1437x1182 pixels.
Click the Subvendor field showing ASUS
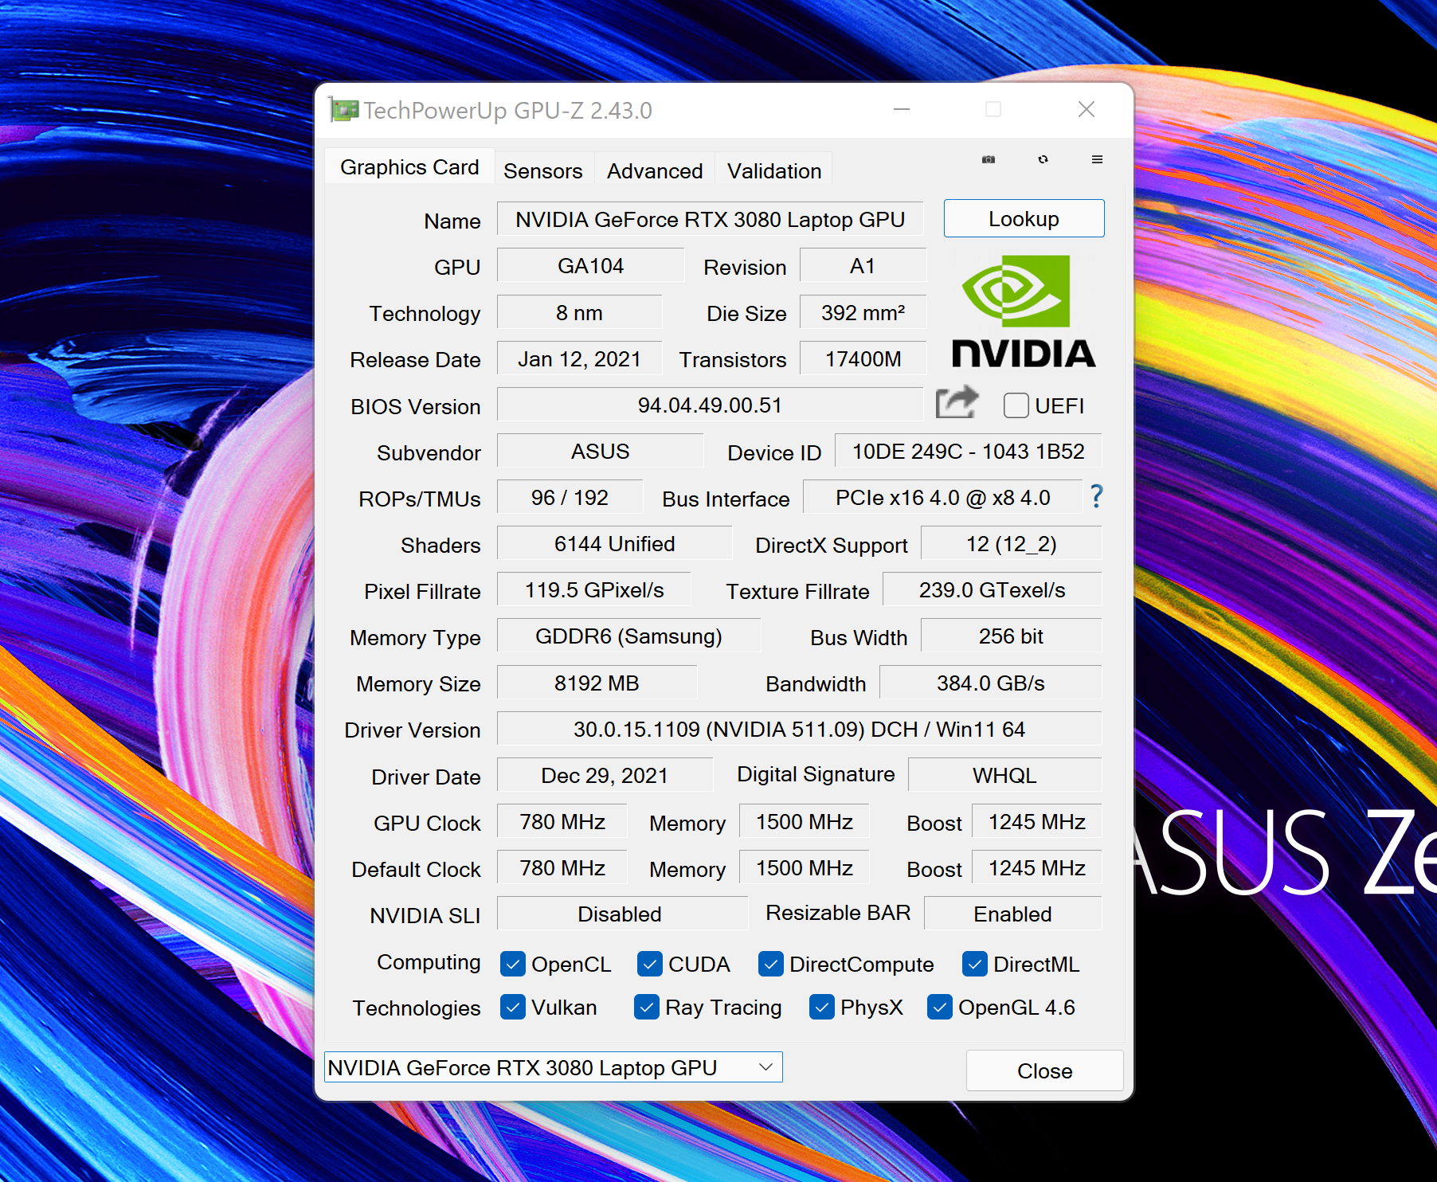tap(600, 451)
